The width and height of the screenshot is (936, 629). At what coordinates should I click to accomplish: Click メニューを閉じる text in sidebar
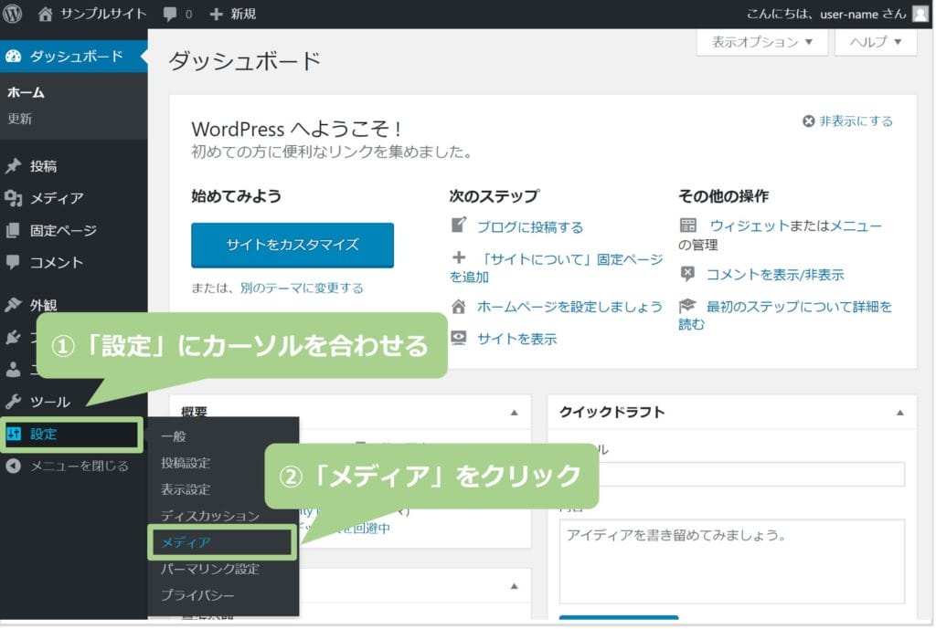click(x=80, y=467)
